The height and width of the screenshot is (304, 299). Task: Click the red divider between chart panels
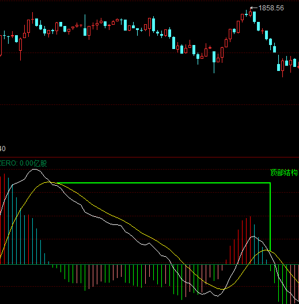pos(150,157)
